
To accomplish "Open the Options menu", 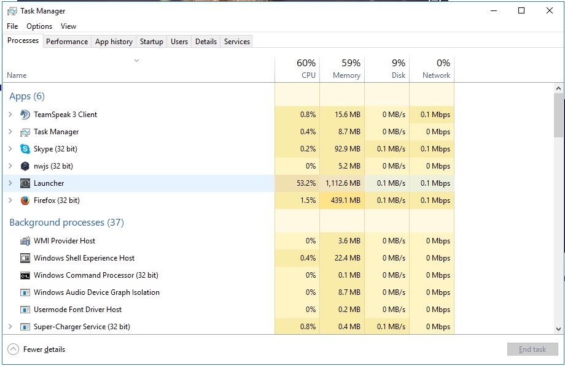I will [39, 26].
